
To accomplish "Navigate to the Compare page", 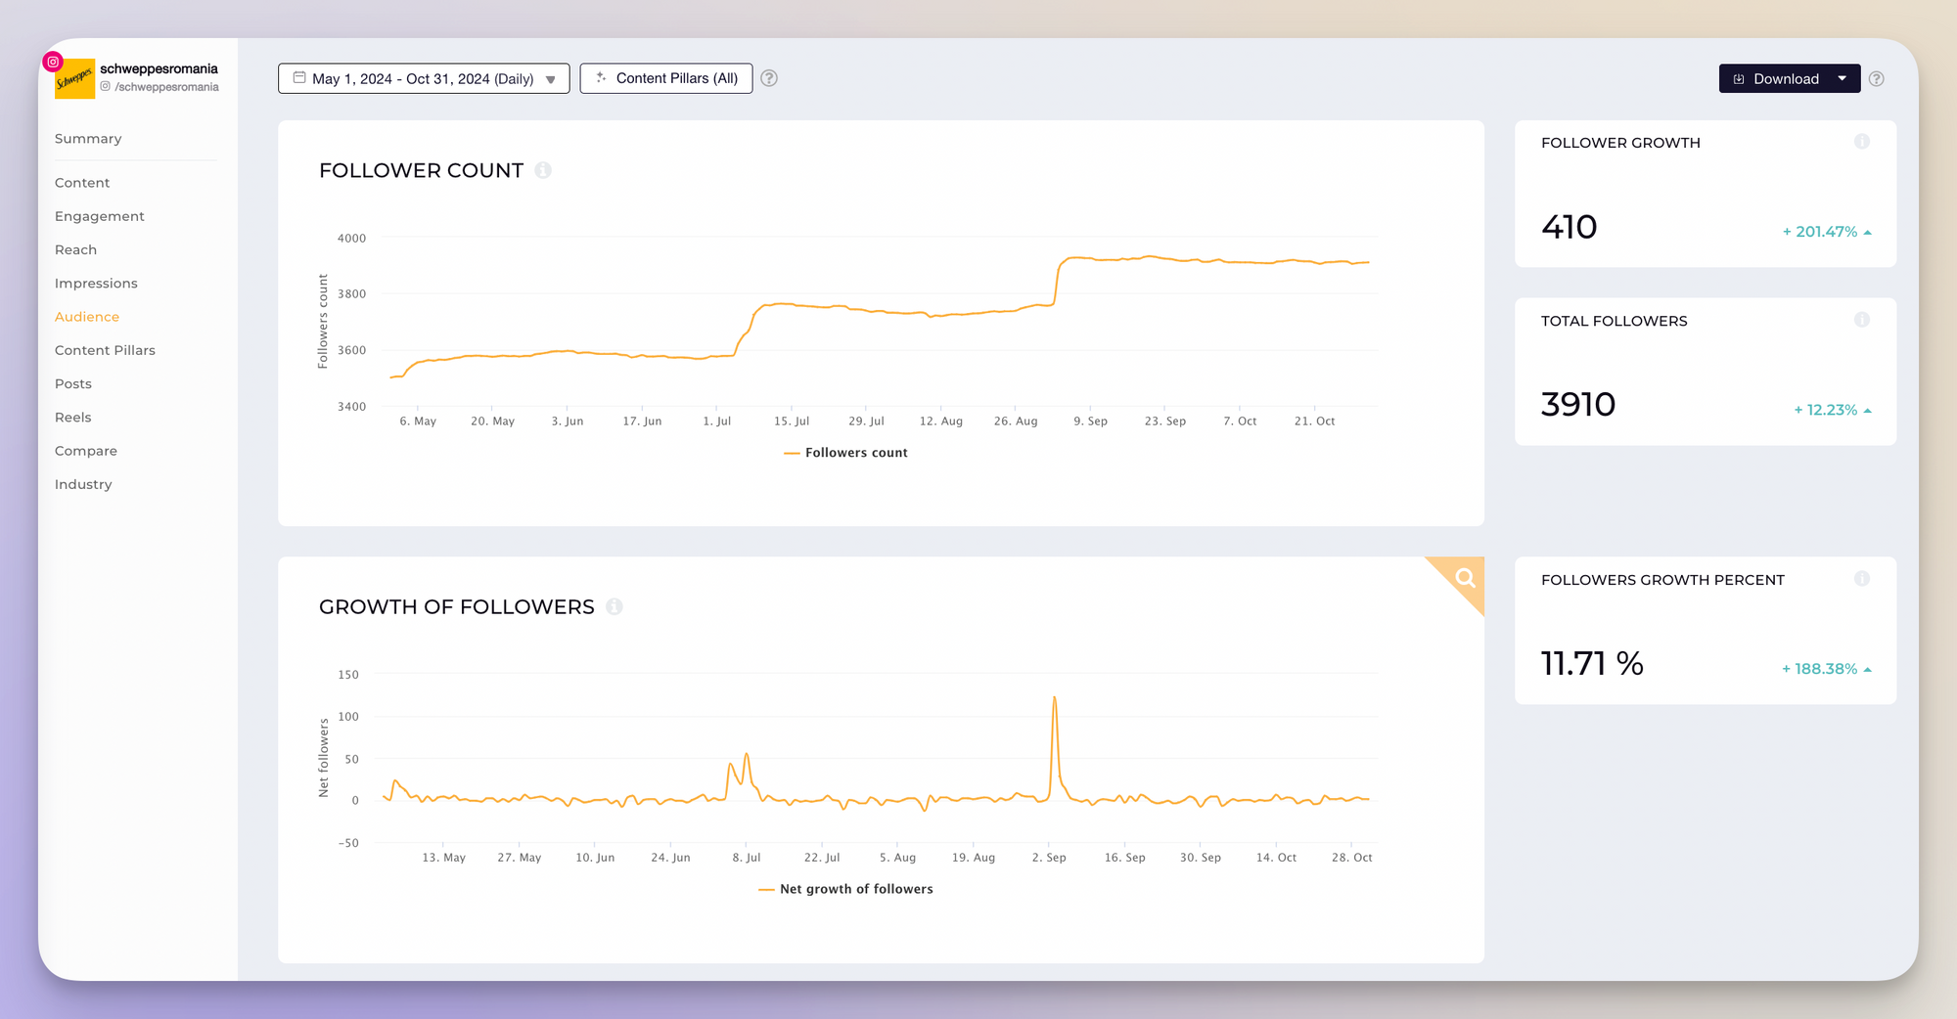I will tap(86, 451).
